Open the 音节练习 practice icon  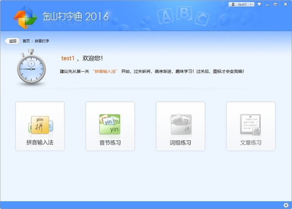(x=110, y=125)
